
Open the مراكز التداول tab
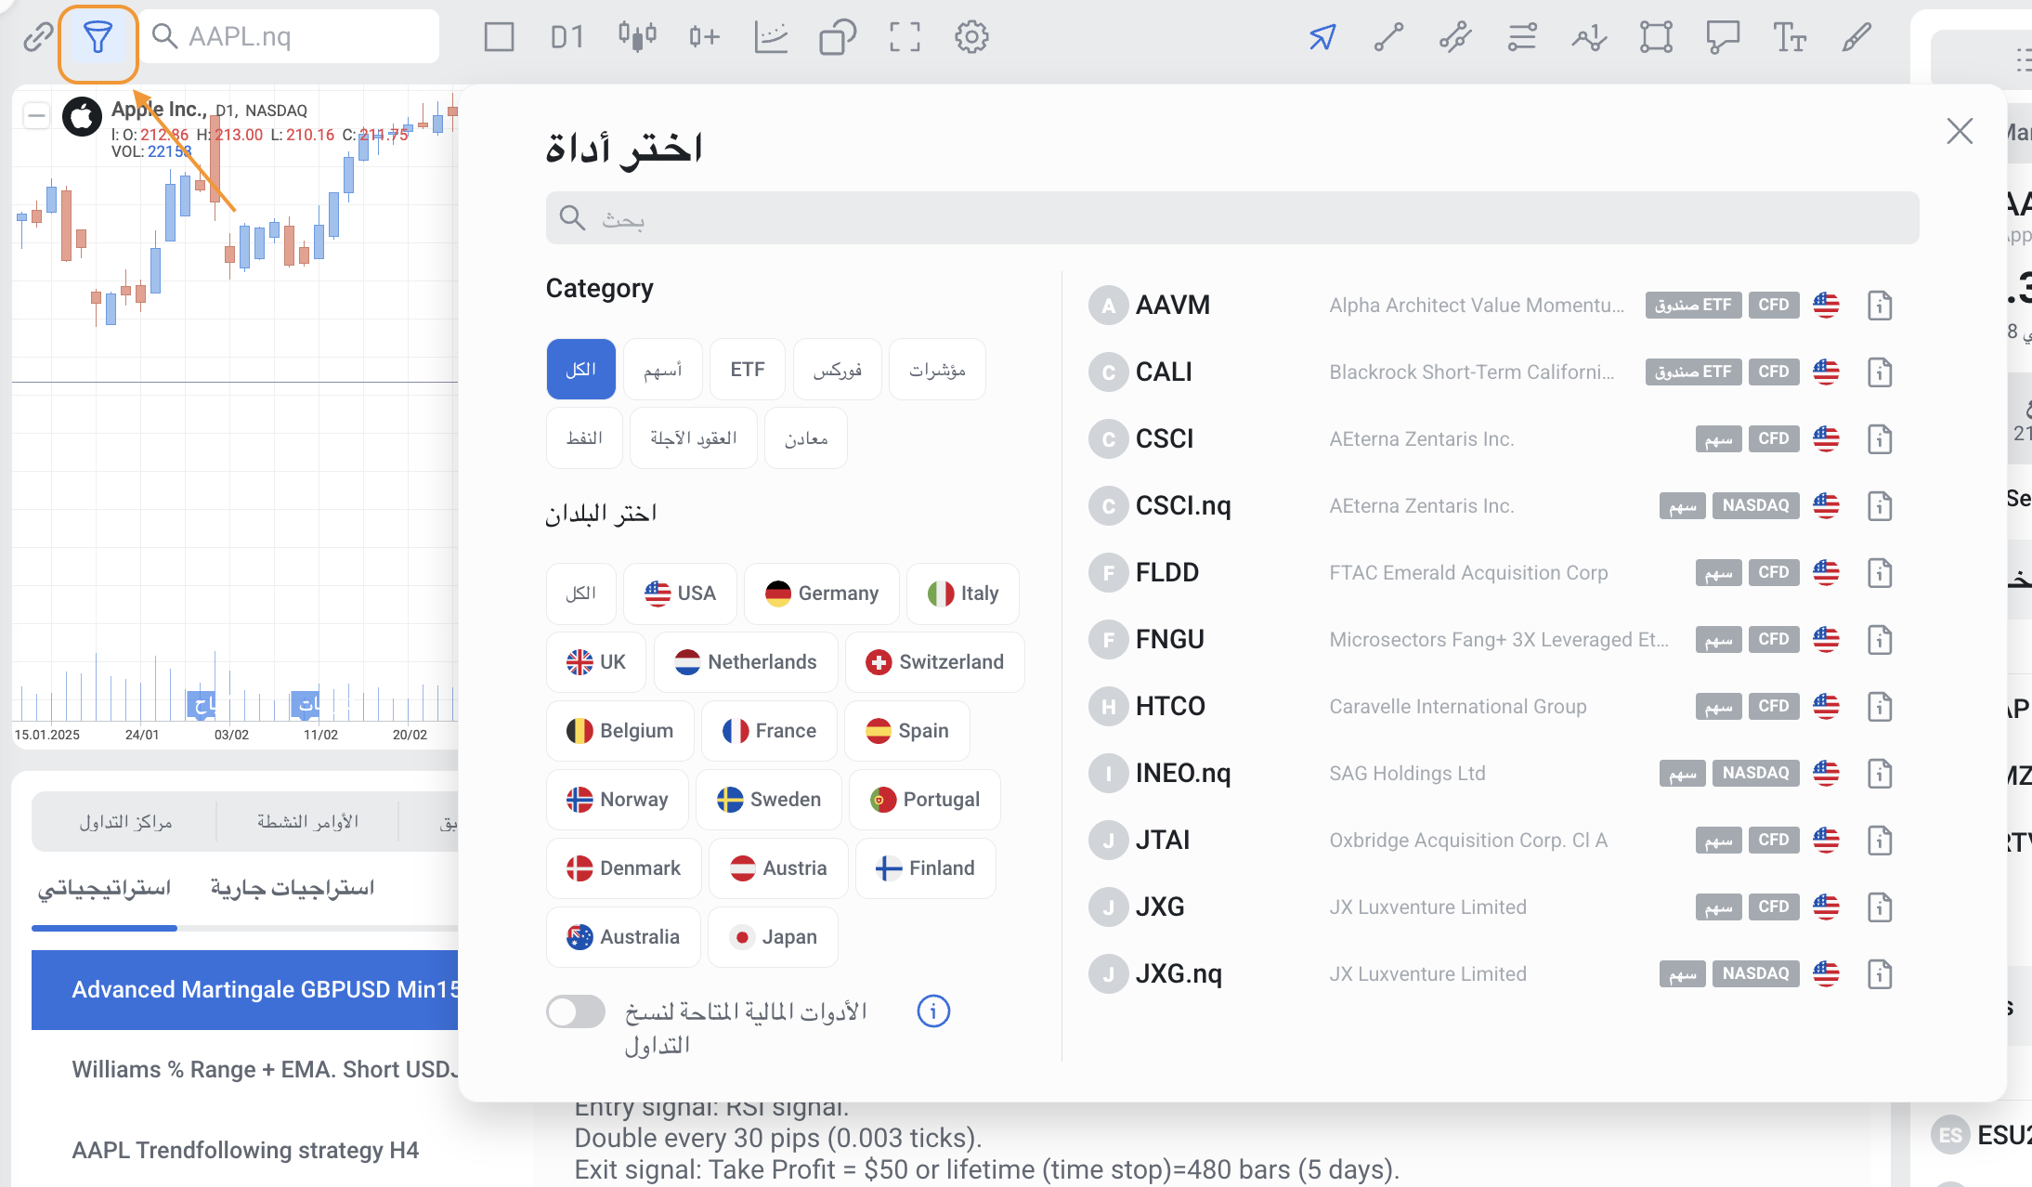[x=125, y=822]
